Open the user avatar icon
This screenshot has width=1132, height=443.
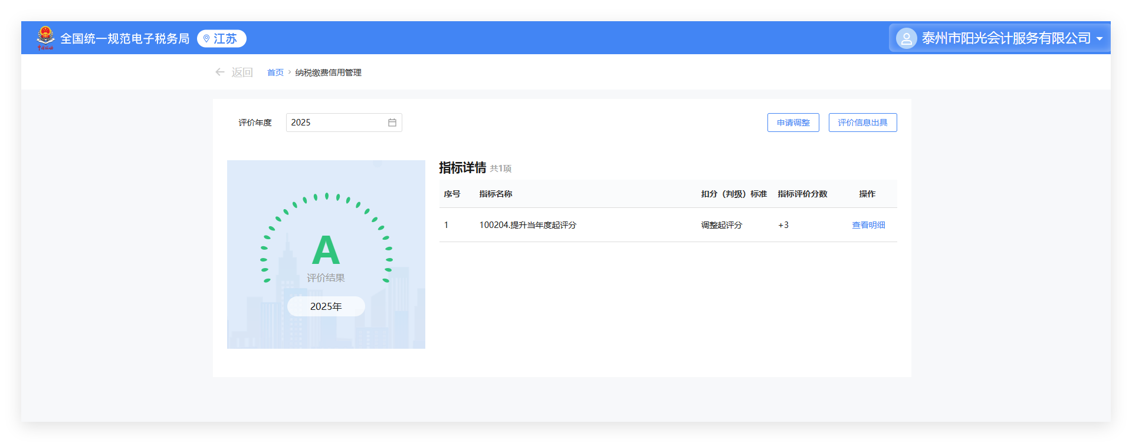click(906, 38)
